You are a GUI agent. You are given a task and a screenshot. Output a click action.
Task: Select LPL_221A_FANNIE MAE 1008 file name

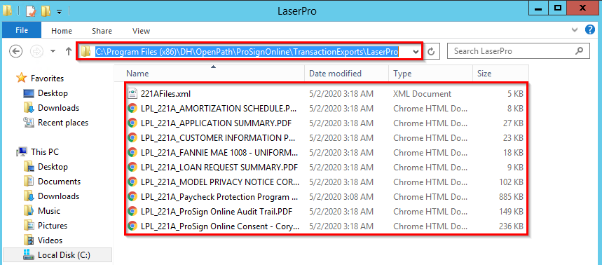click(x=219, y=152)
